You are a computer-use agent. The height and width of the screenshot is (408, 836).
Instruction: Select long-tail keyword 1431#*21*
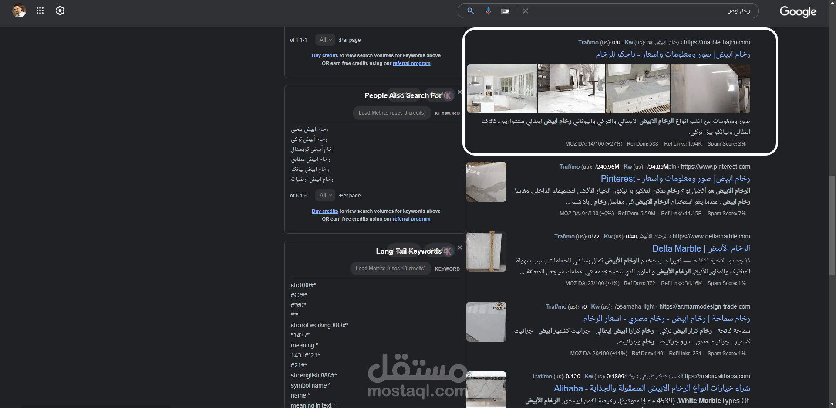(305, 355)
